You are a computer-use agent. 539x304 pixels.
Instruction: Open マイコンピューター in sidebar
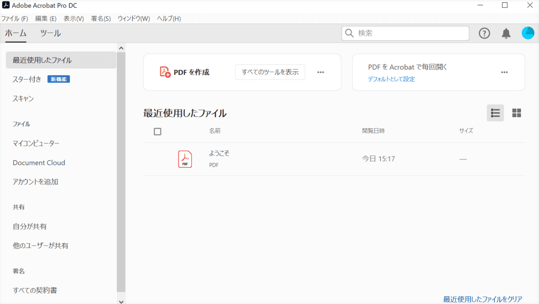point(36,143)
